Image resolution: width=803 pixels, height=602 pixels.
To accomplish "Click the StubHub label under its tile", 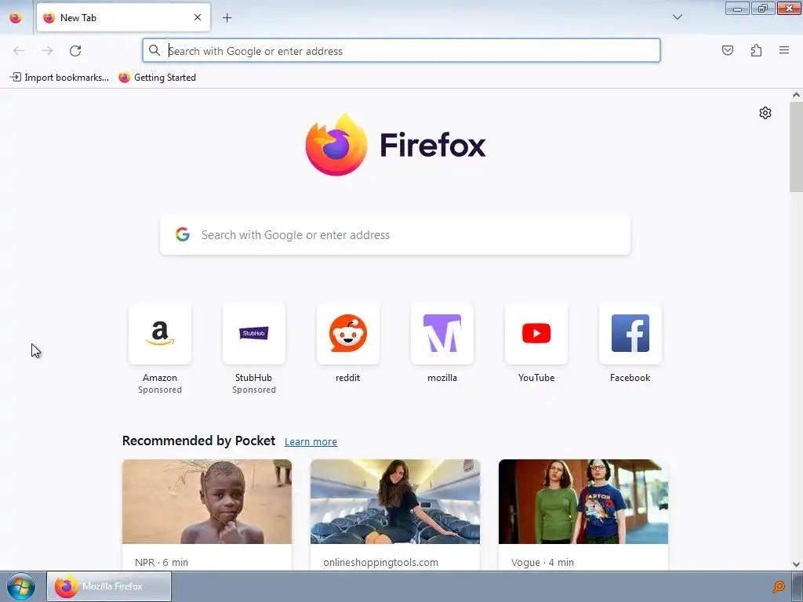I will coord(253,378).
